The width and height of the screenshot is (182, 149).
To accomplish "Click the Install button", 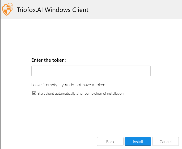I will 138,142.
